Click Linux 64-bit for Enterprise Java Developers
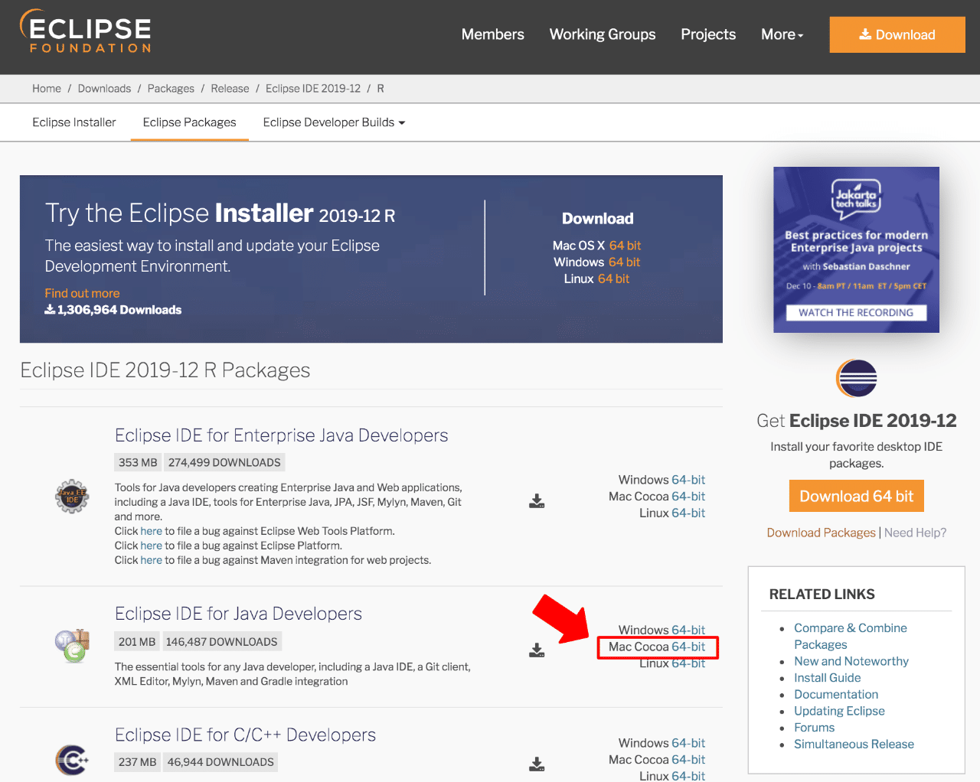Viewport: 980px width, 782px height. click(688, 513)
